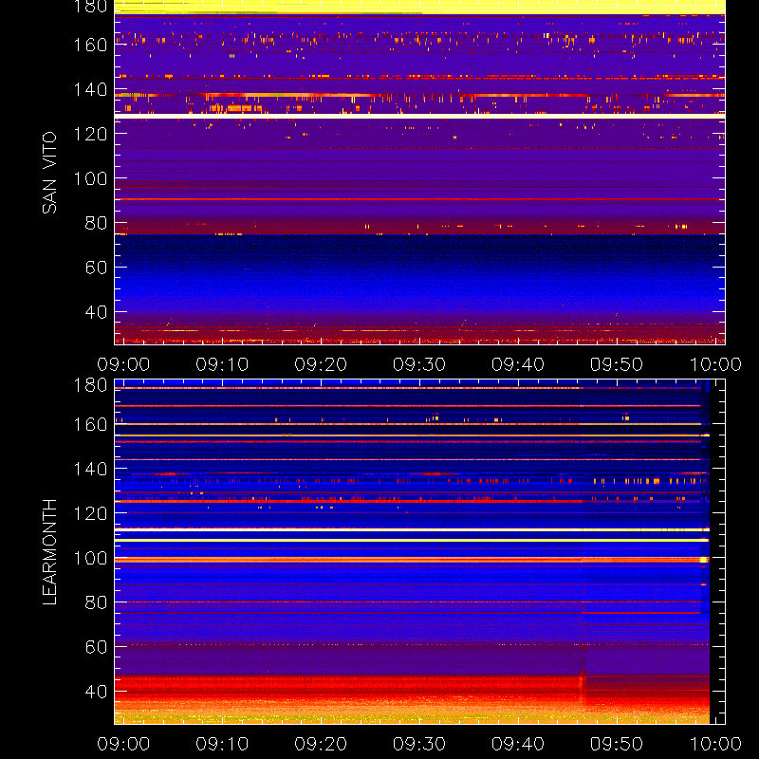Choose the 09:50 time label under Learmonth plot
Image resolution: width=759 pixels, height=759 pixels.
pyautogui.click(x=617, y=744)
